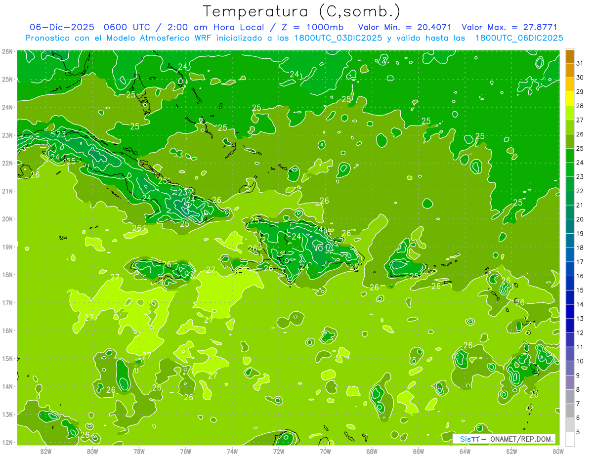Click the color scale value 20
593x458 pixels.
coord(580,219)
